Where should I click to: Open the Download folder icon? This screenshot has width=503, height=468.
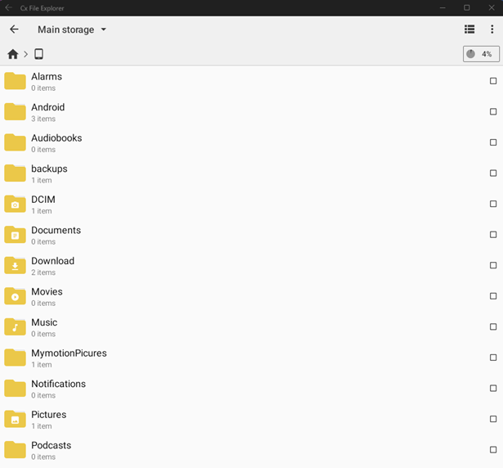15,265
